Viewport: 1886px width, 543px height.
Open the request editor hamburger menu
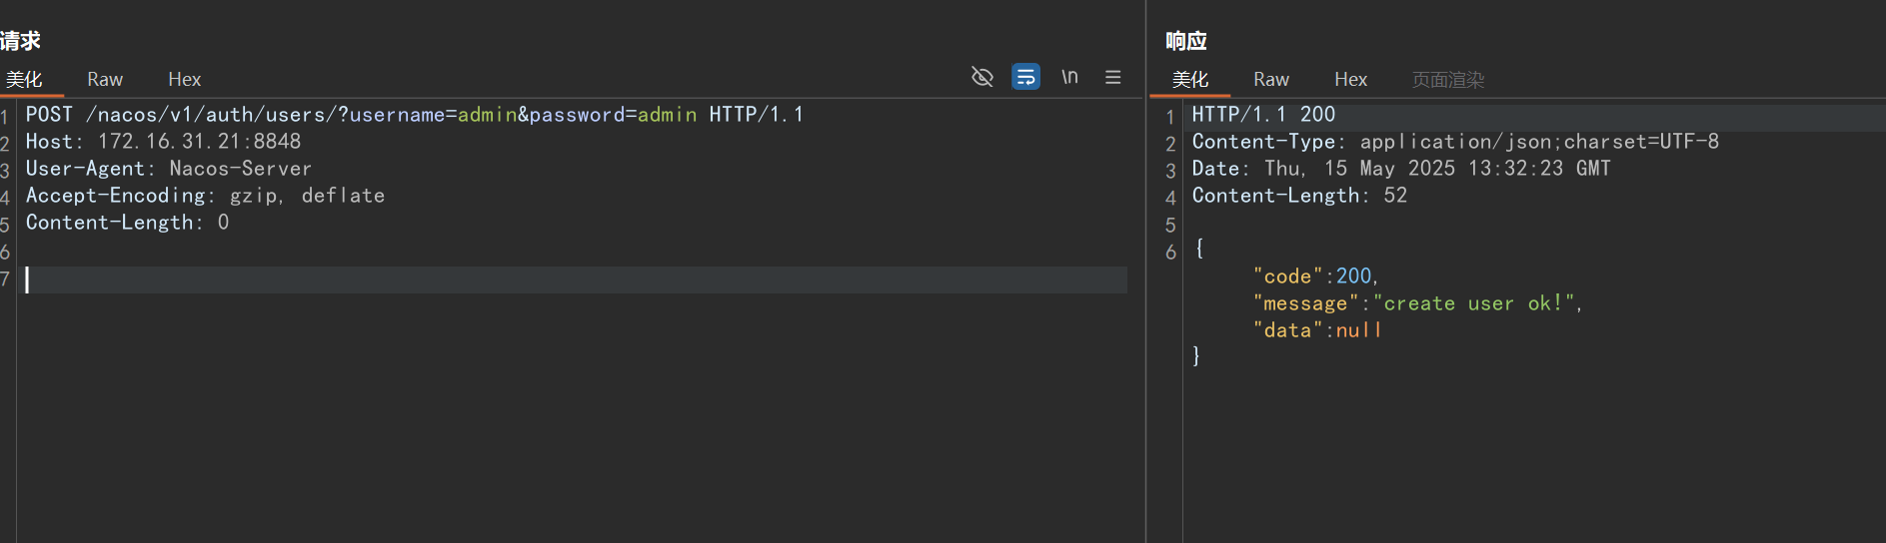[x=1112, y=77]
